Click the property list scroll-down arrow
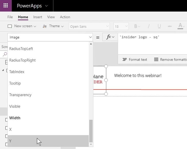Viewport: 187px width, 149px height. (x=91, y=144)
